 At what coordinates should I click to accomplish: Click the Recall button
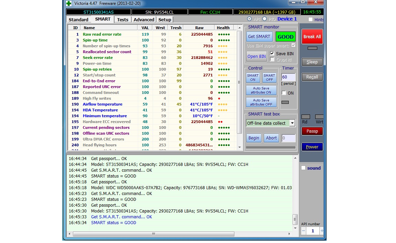coord(312,77)
